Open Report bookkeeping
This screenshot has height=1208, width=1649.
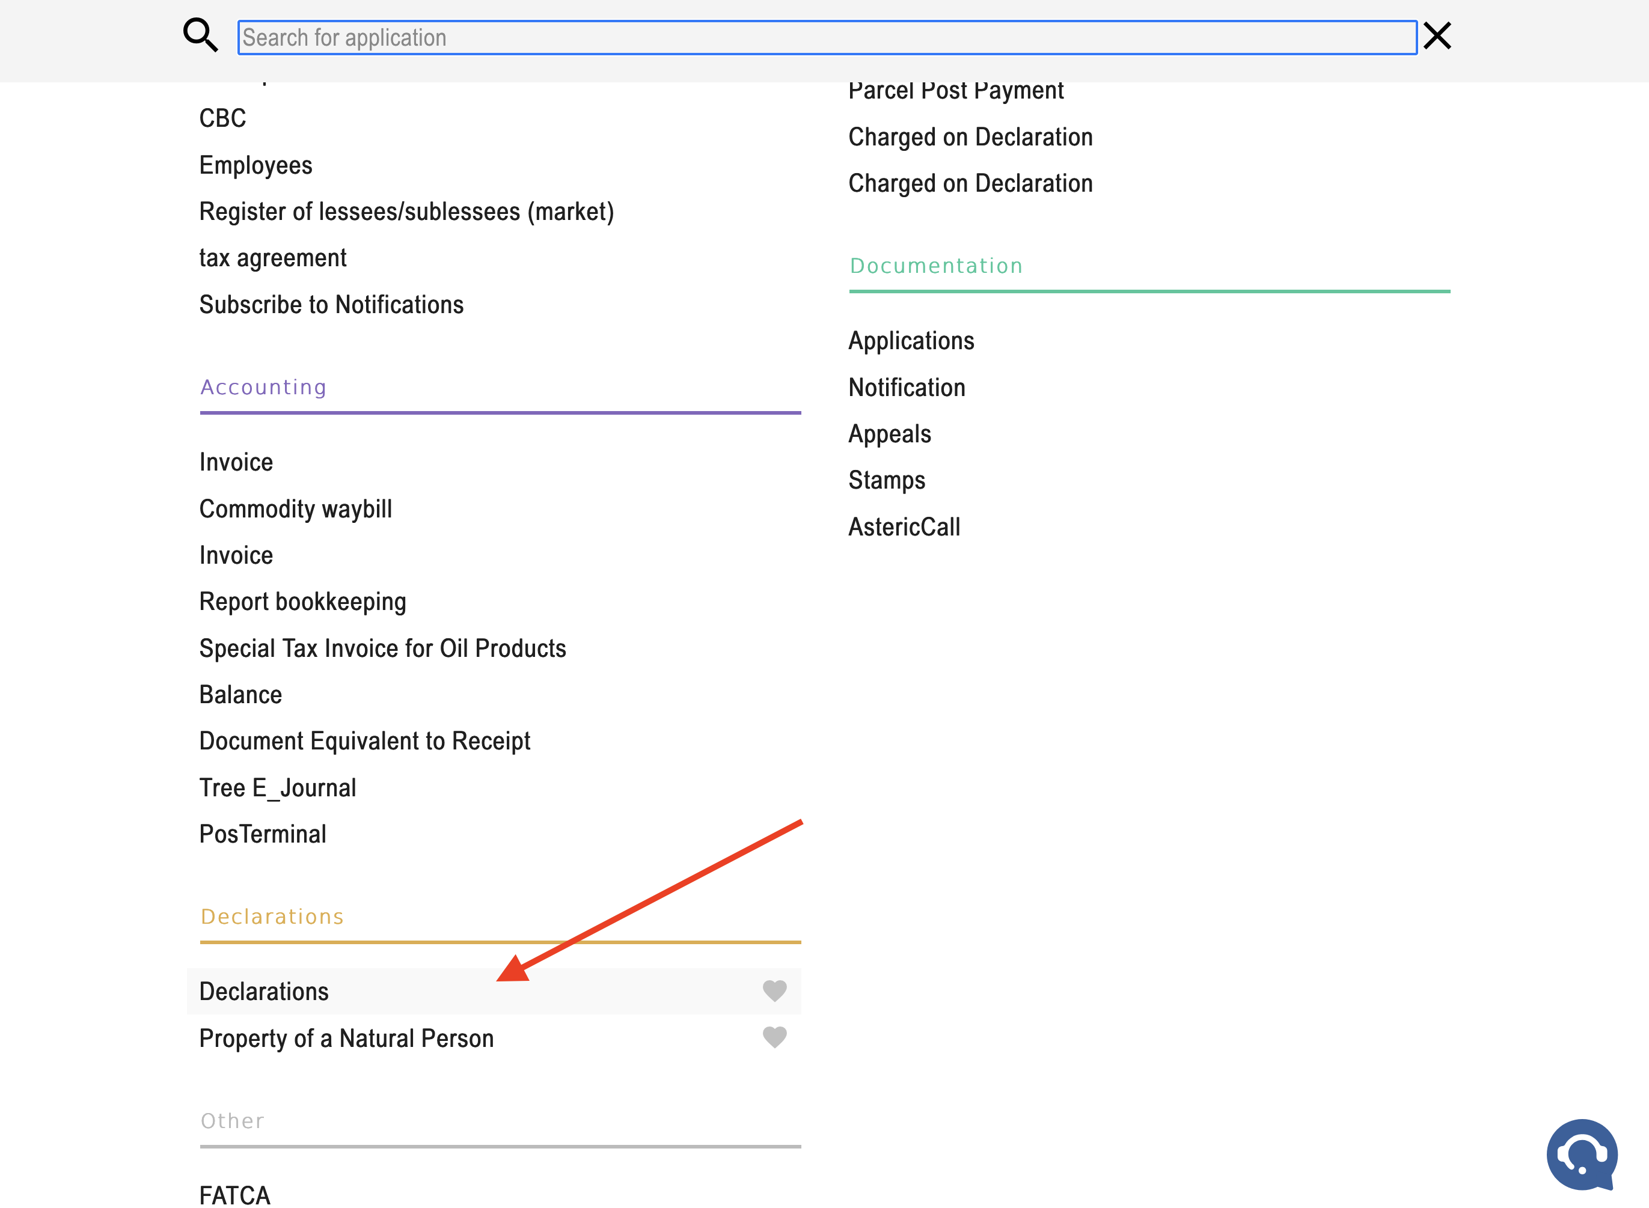tap(303, 602)
